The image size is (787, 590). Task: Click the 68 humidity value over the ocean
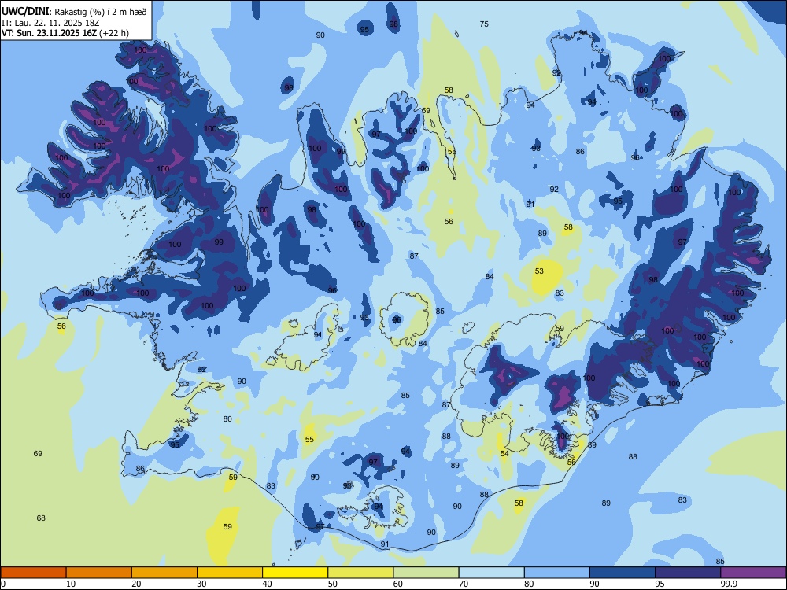(41, 518)
